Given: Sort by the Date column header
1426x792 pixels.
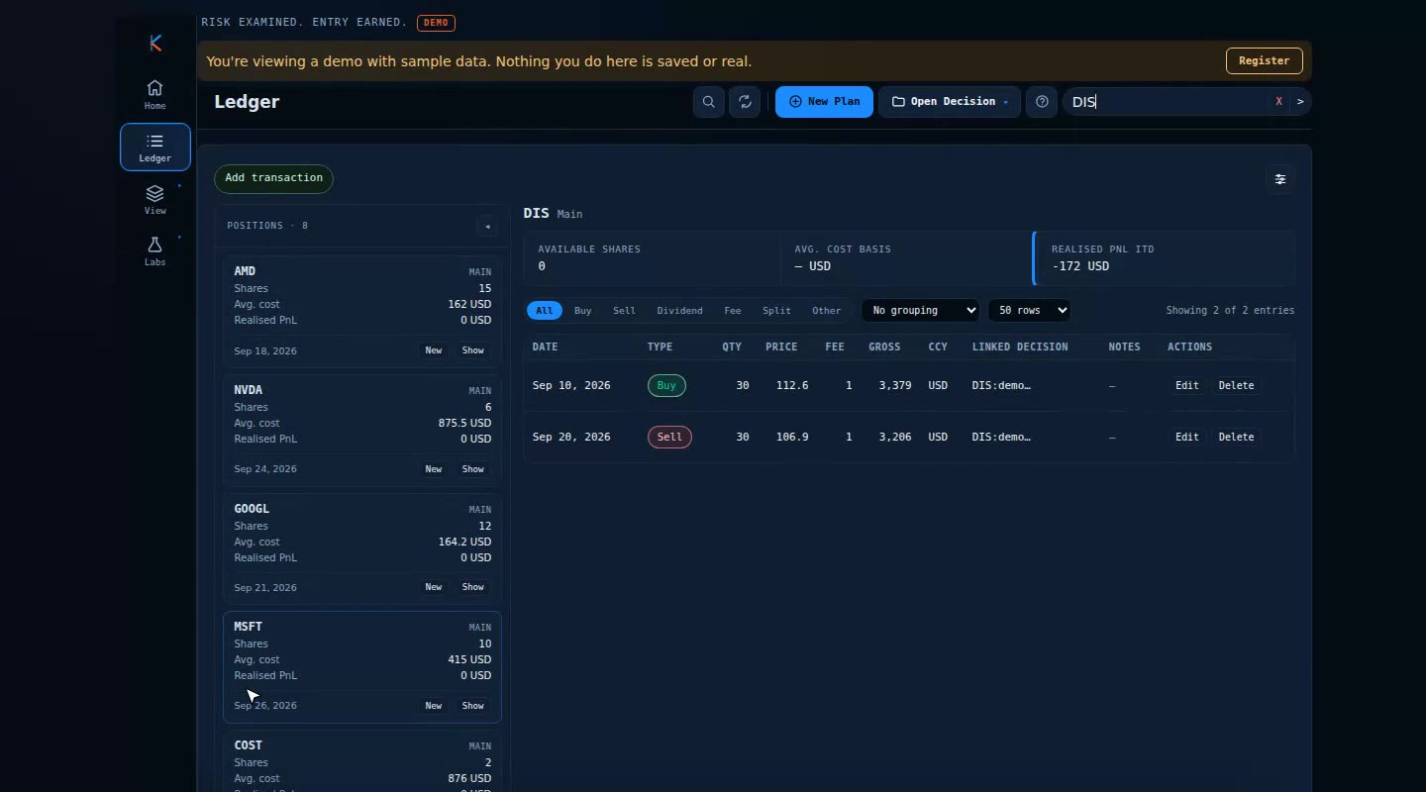Looking at the screenshot, I should tap(545, 347).
